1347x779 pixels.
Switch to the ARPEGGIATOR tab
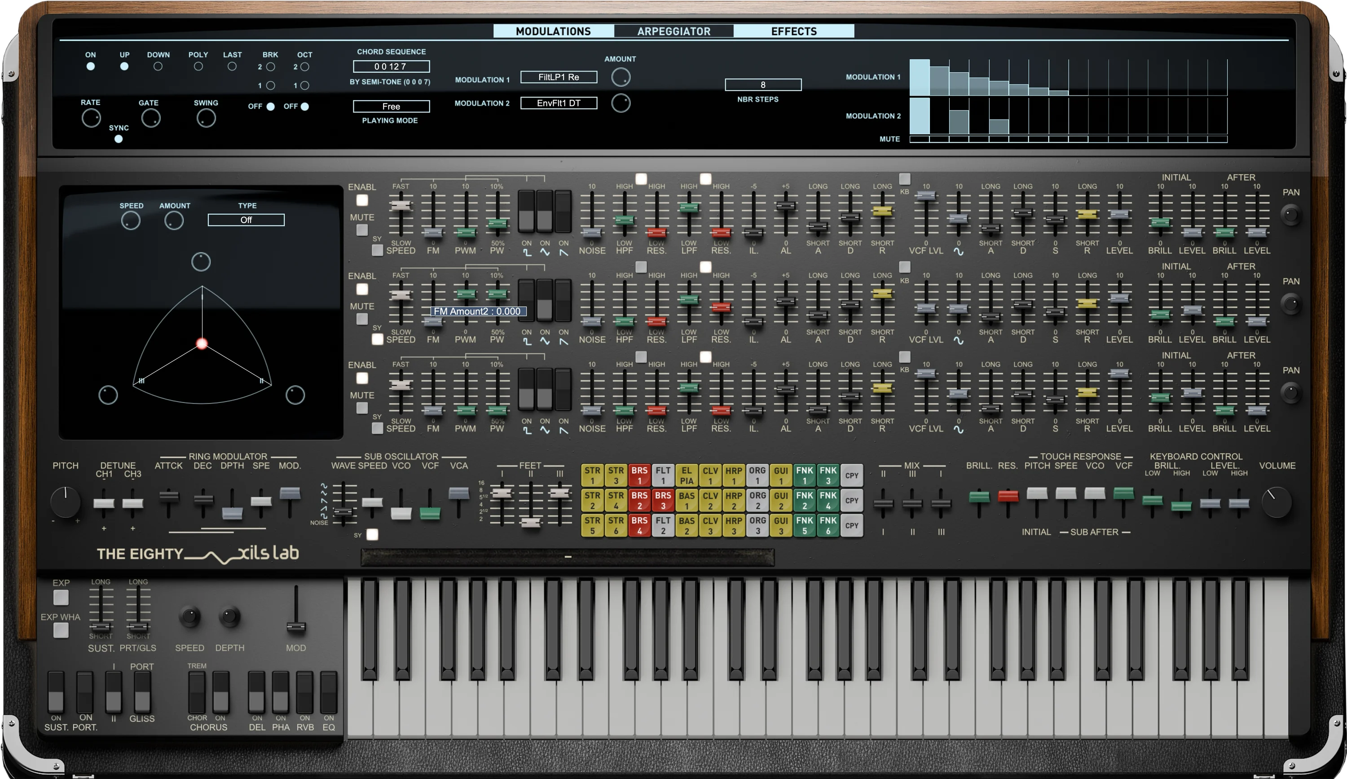(x=673, y=31)
